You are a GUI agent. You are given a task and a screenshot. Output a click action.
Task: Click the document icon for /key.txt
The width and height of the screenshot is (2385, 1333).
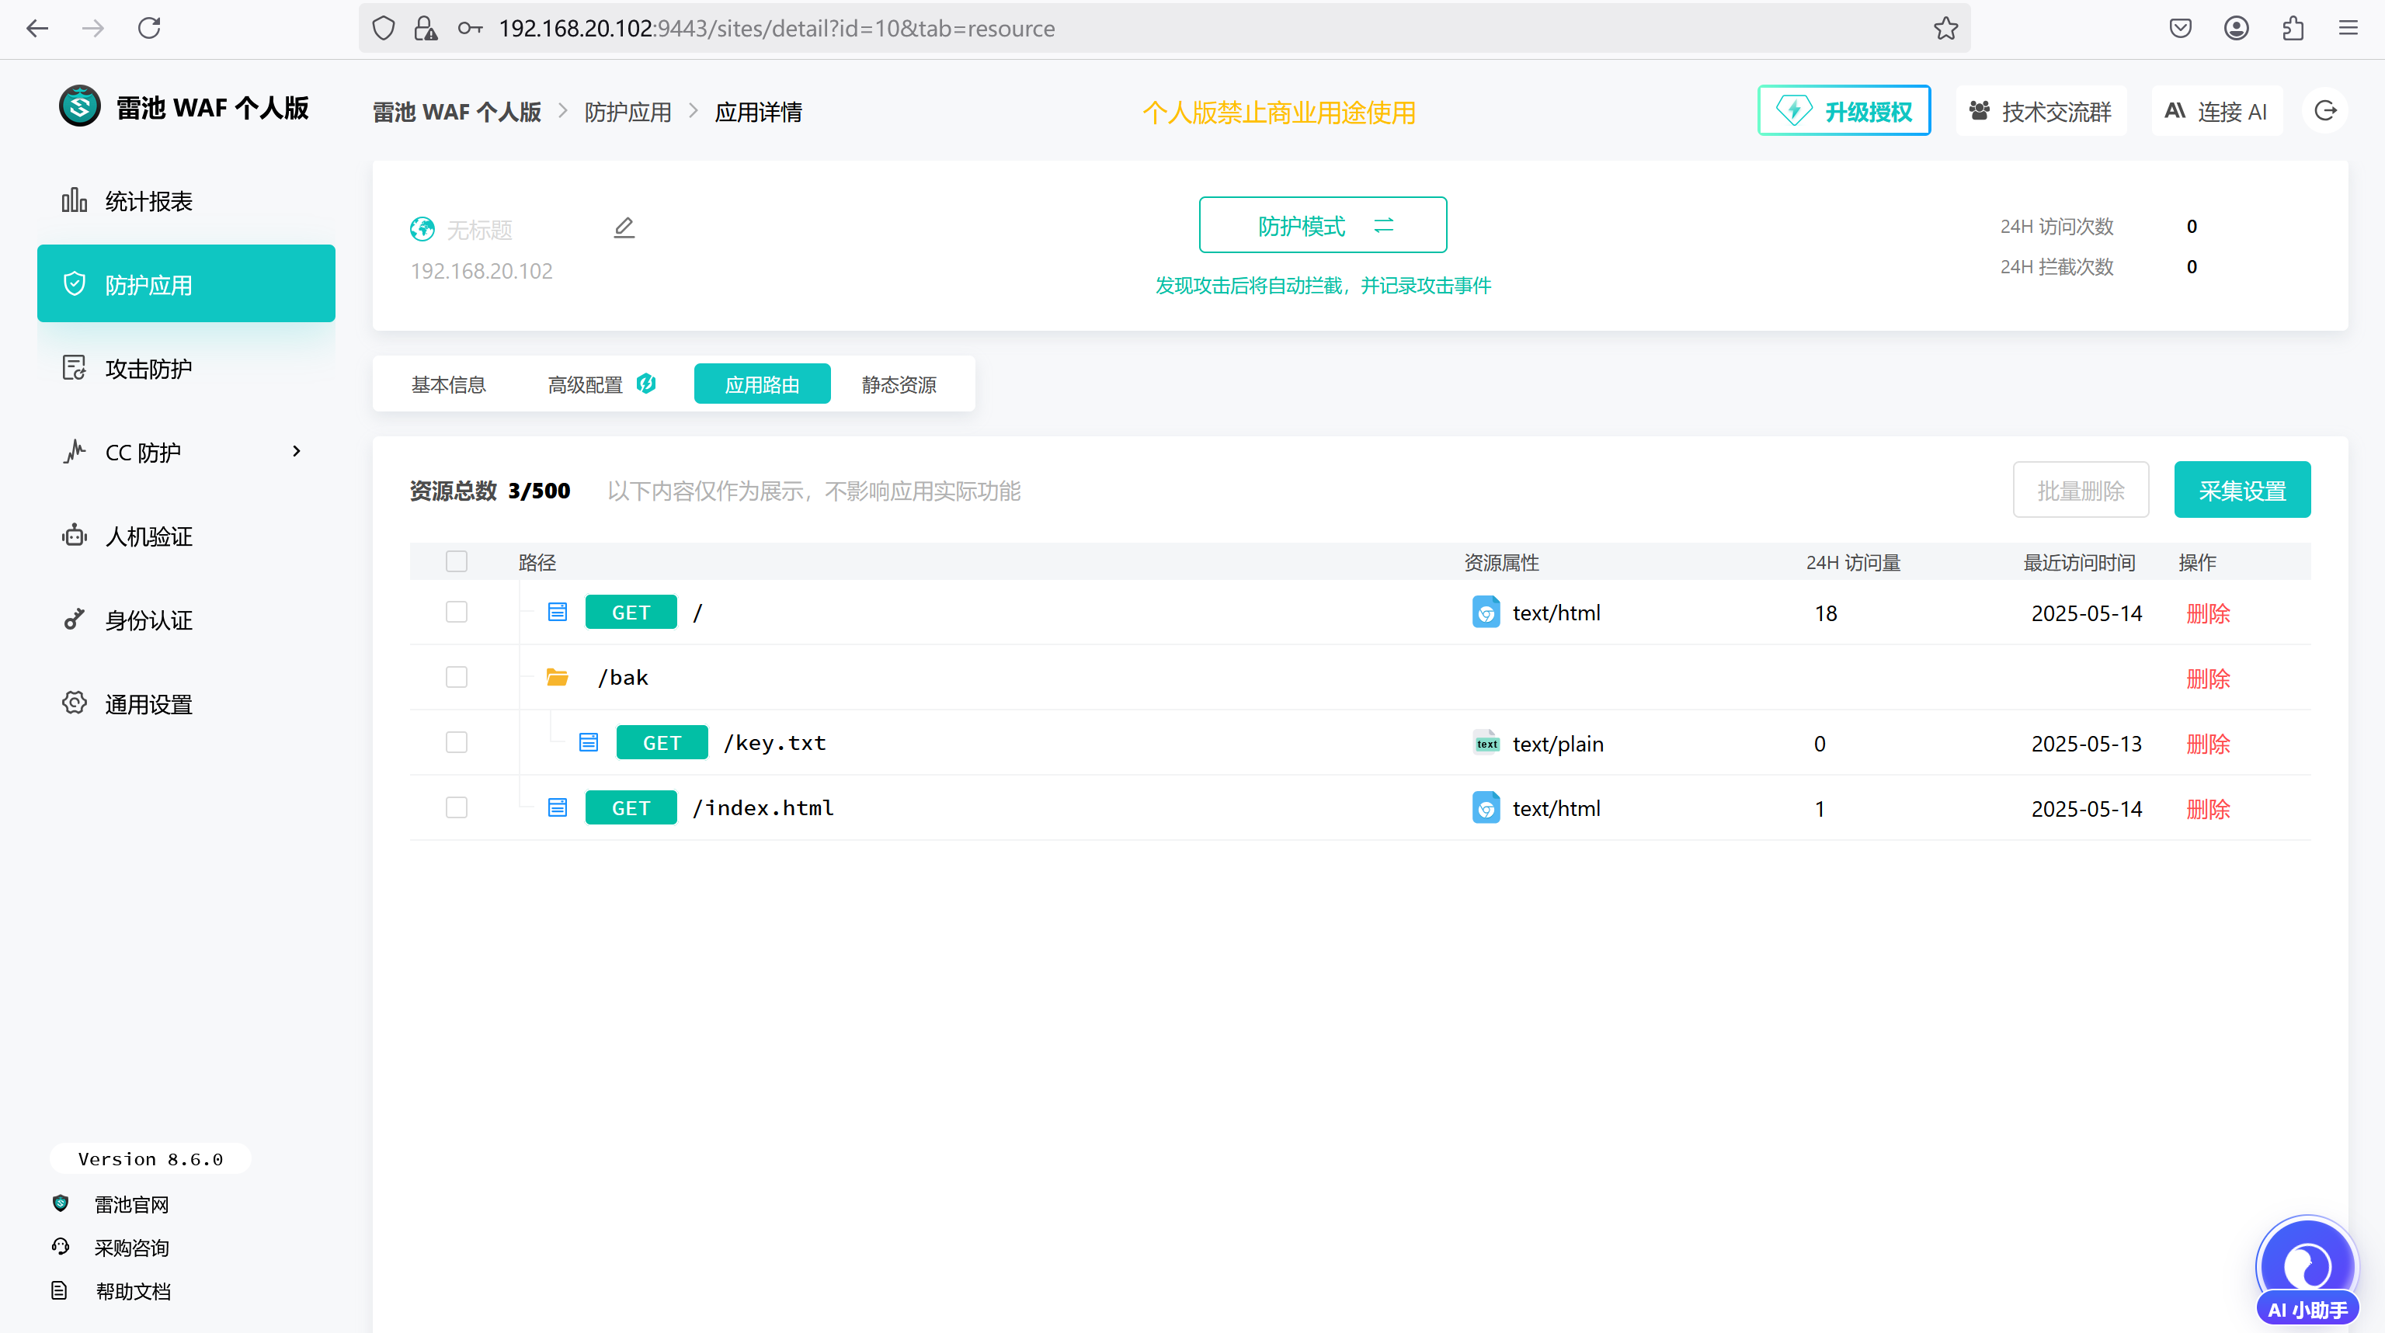589,742
